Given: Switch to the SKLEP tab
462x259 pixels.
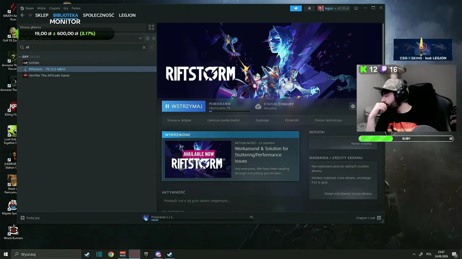Looking at the screenshot, I should tap(42, 15).
